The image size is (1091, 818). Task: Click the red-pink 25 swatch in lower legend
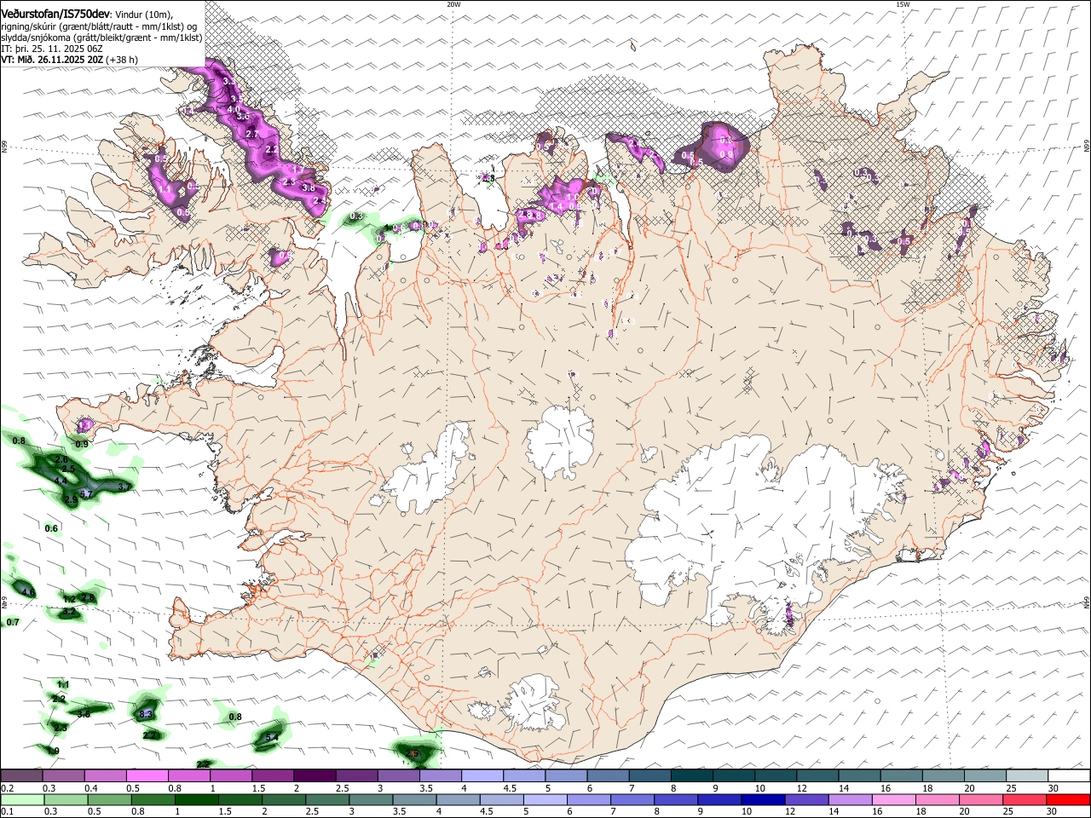pos(1023,799)
